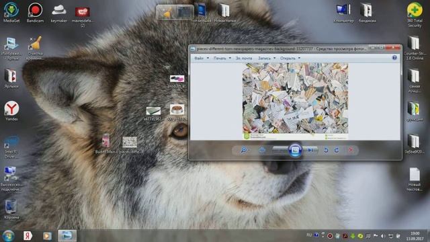This screenshot has width=430, height=242.
Task: Select the бандикам folder icon
Action: [367, 13]
